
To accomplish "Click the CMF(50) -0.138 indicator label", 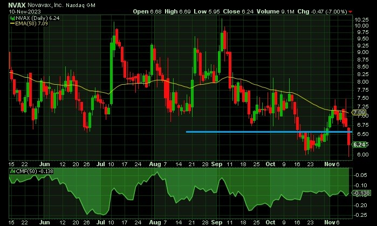I will (35, 172).
